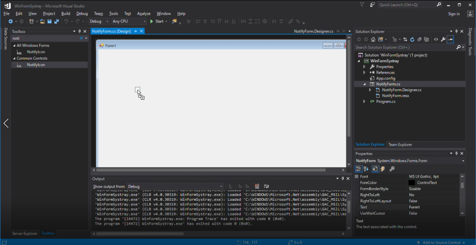Expand the References node

pyautogui.click(x=364, y=73)
